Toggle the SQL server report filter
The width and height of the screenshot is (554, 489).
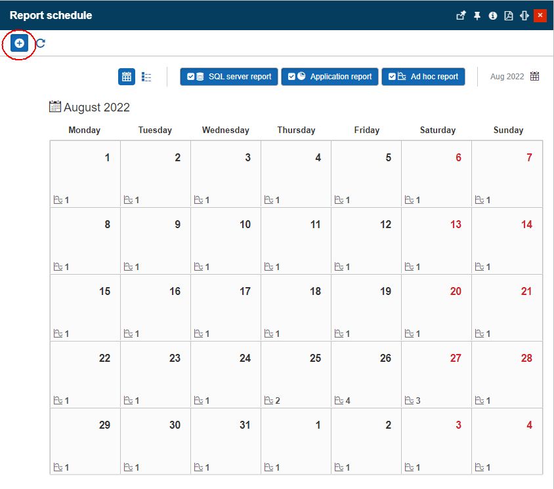(x=229, y=77)
